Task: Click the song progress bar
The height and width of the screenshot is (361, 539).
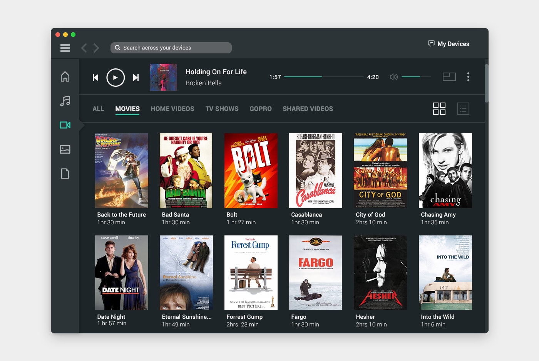Action: [x=324, y=77]
